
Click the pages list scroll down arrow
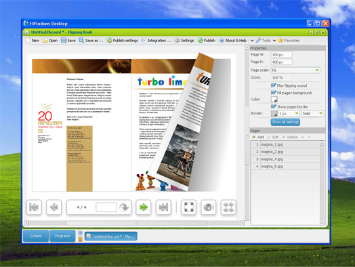[x=322, y=222]
